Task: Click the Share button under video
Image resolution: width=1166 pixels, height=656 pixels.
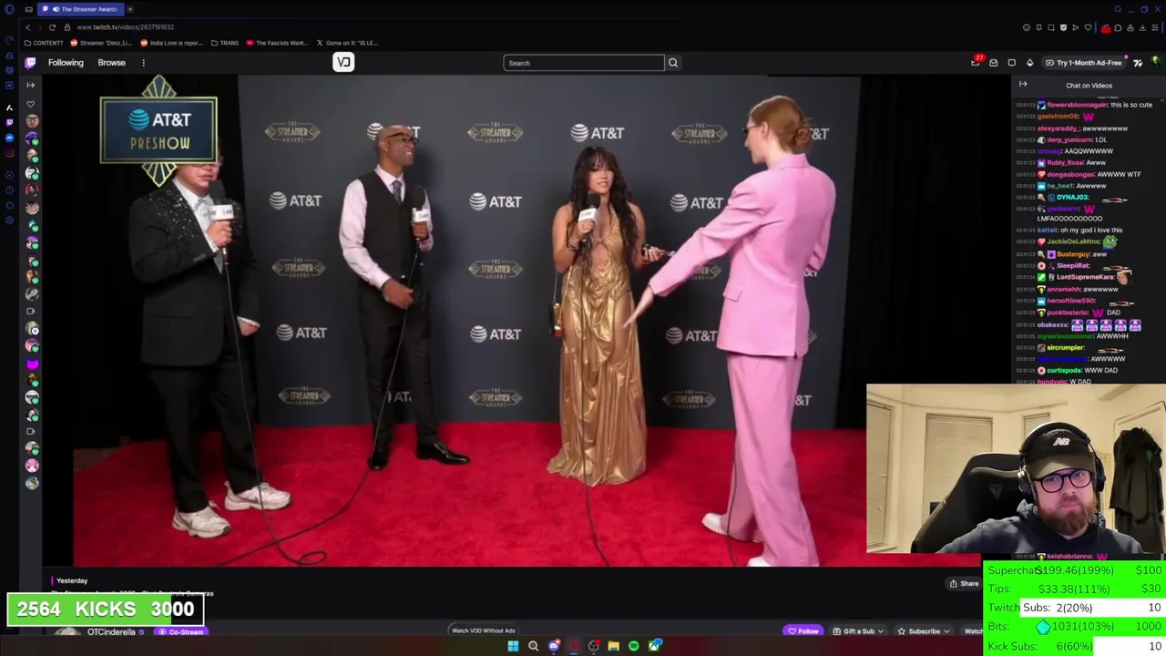Action: point(964,584)
